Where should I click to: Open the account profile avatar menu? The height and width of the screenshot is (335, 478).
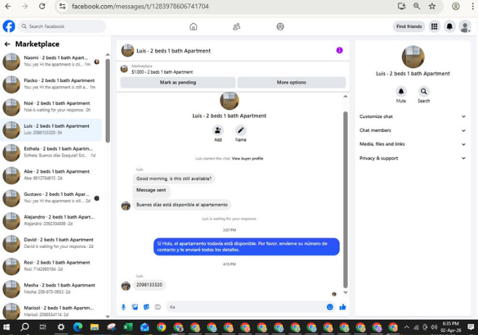click(465, 27)
